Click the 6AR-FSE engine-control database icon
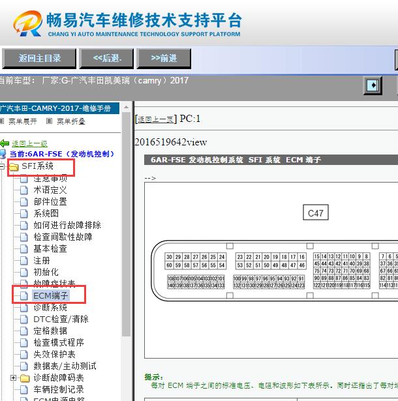This screenshot has height=401, width=398. click(3, 154)
